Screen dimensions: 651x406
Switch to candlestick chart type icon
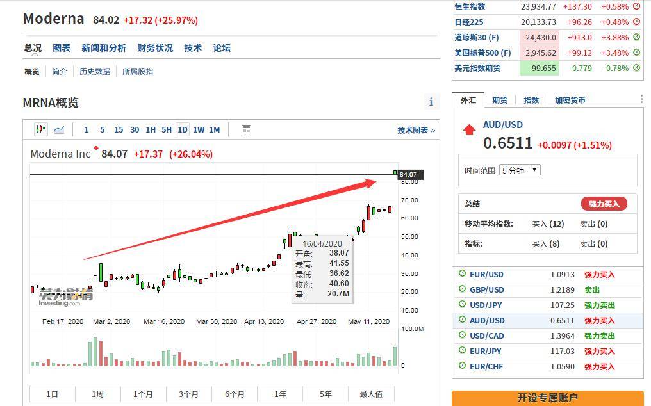[41, 129]
